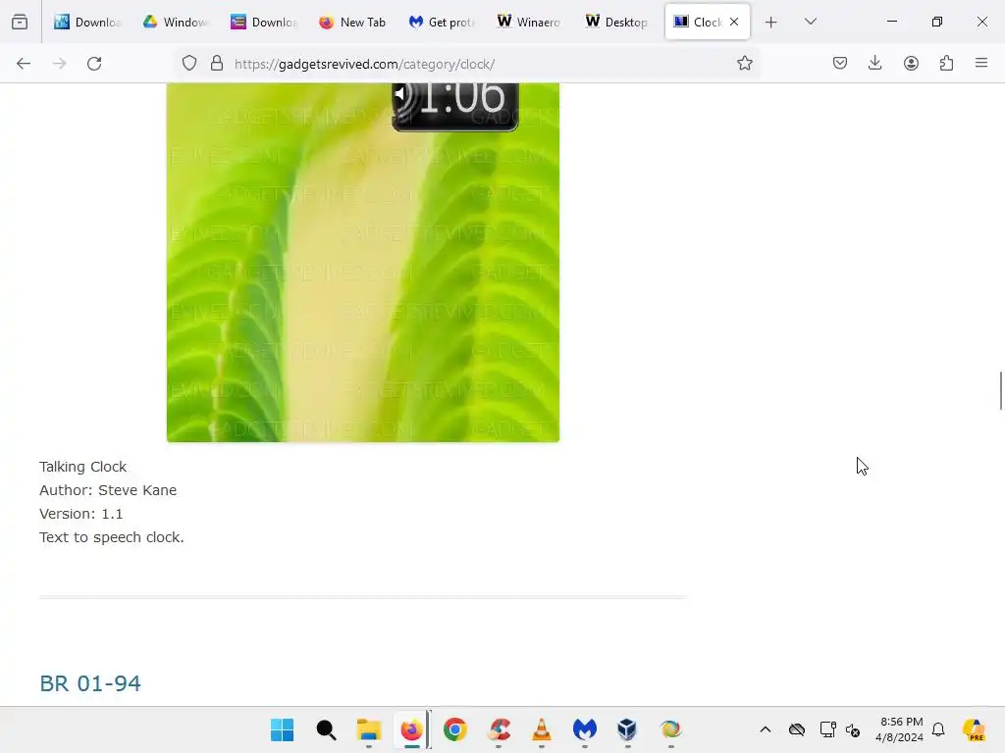Go back to previous page
The height and width of the screenshot is (753, 1005).
pyautogui.click(x=24, y=64)
